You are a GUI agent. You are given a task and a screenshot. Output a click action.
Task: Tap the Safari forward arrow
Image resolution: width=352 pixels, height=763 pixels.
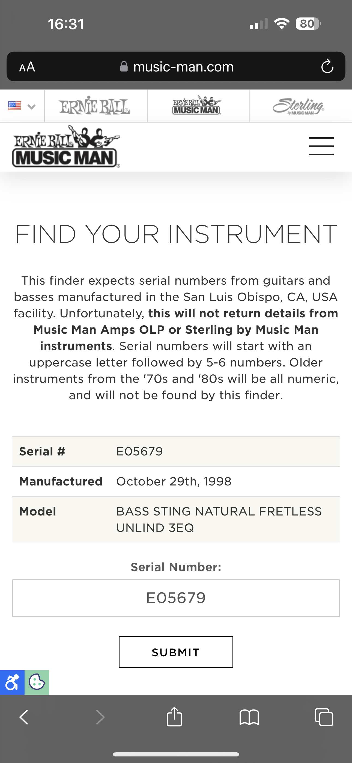coord(100,717)
